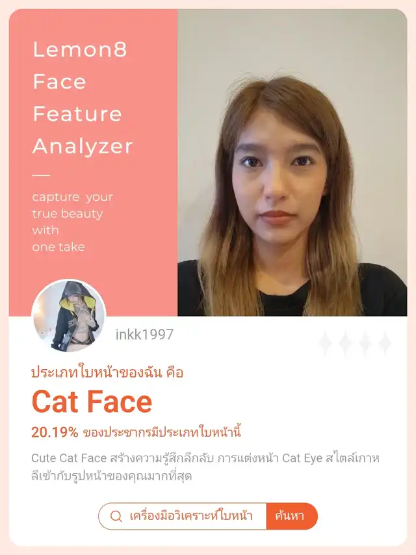
Task: Focus the เครื่องมือวิเคราะห์ใบหน้า search field
Action: [x=183, y=516]
